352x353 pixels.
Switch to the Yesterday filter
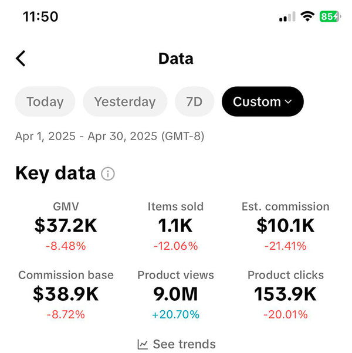click(x=125, y=102)
